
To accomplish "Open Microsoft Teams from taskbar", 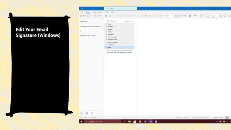I will pyautogui.click(x=145, y=121).
